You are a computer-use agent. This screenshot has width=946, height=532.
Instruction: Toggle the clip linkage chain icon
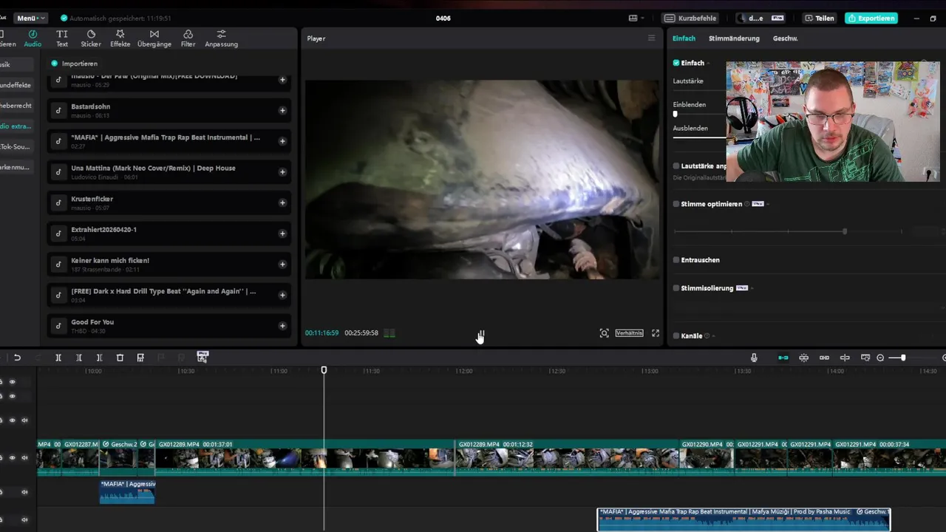[x=824, y=358]
